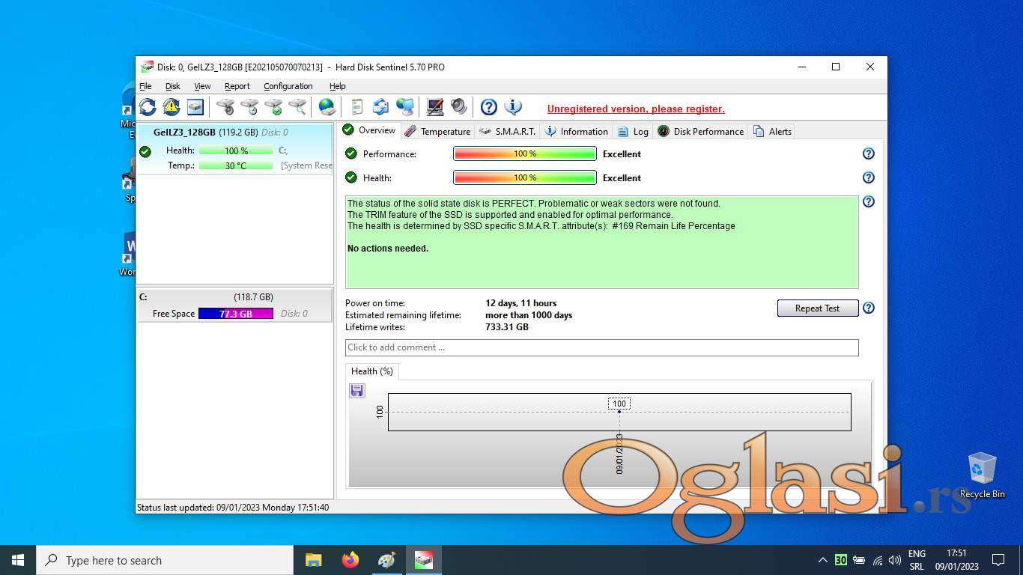1023x575 pixels.
Task: Switch to the S.M.A.R.T. tab
Action: 508,131
